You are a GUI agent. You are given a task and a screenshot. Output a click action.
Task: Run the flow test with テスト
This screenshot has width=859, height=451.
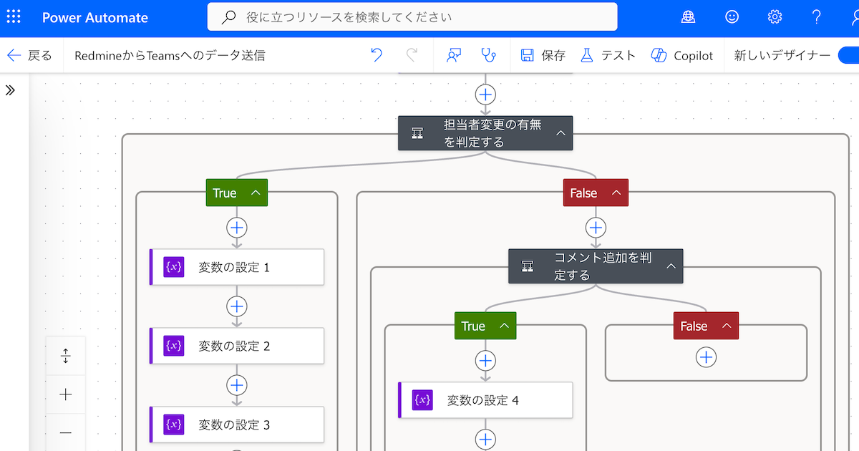click(608, 55)
